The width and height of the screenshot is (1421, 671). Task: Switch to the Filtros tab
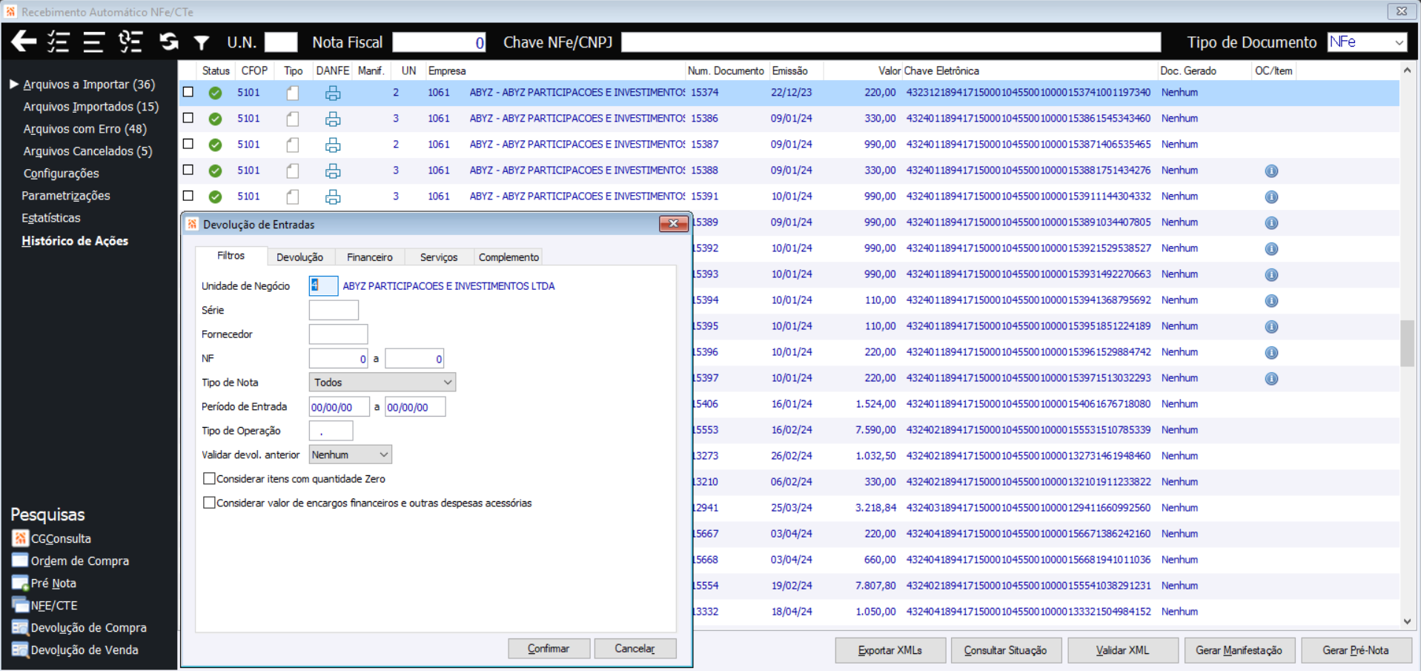click(x=231, y=256)
